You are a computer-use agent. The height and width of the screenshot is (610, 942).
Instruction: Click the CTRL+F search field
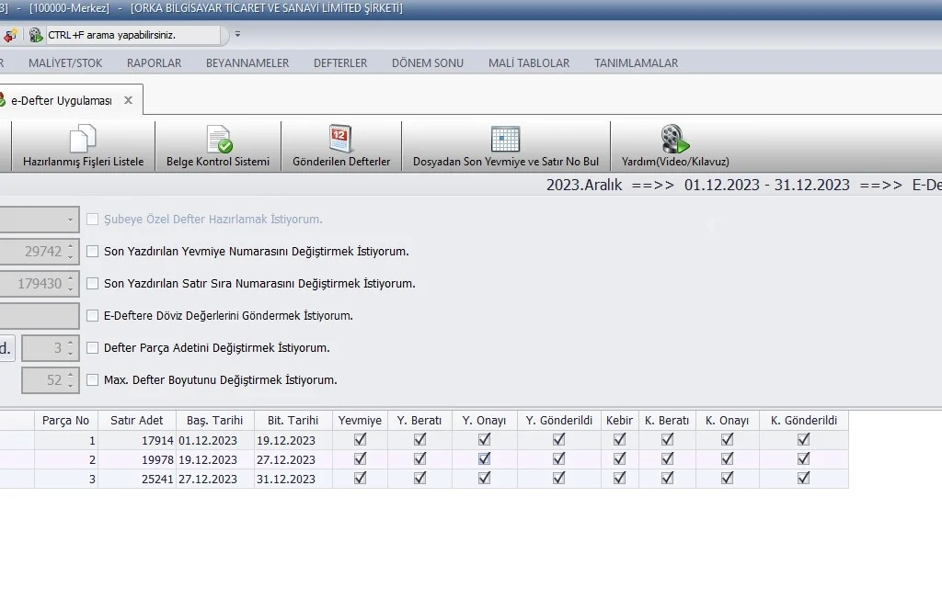pos(133,35)
